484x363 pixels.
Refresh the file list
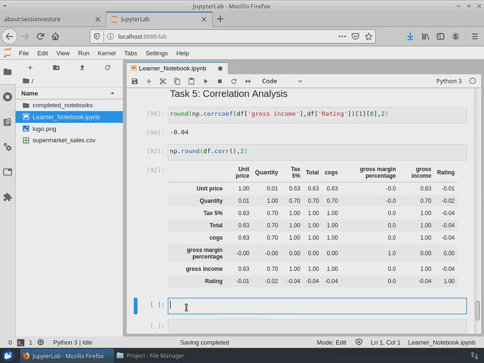[107, 68]
